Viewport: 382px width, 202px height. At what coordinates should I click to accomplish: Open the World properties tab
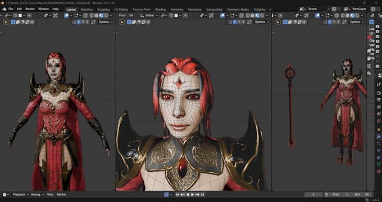coord(379,121)
